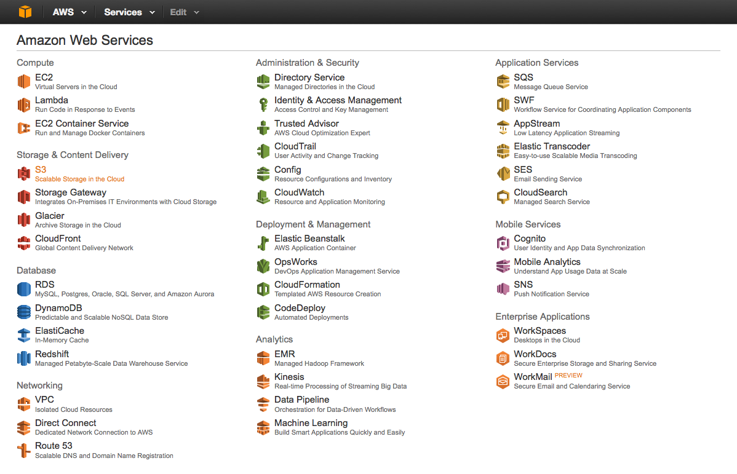Click the S3 bucket icon
This screenshot has width=737, height=474.
pyautogui.click(x=24, y=174)
